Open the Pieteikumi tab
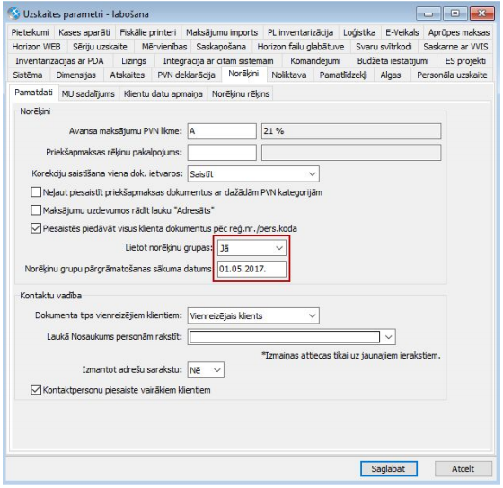Screen dimensions: 503x488 [31, 32]
